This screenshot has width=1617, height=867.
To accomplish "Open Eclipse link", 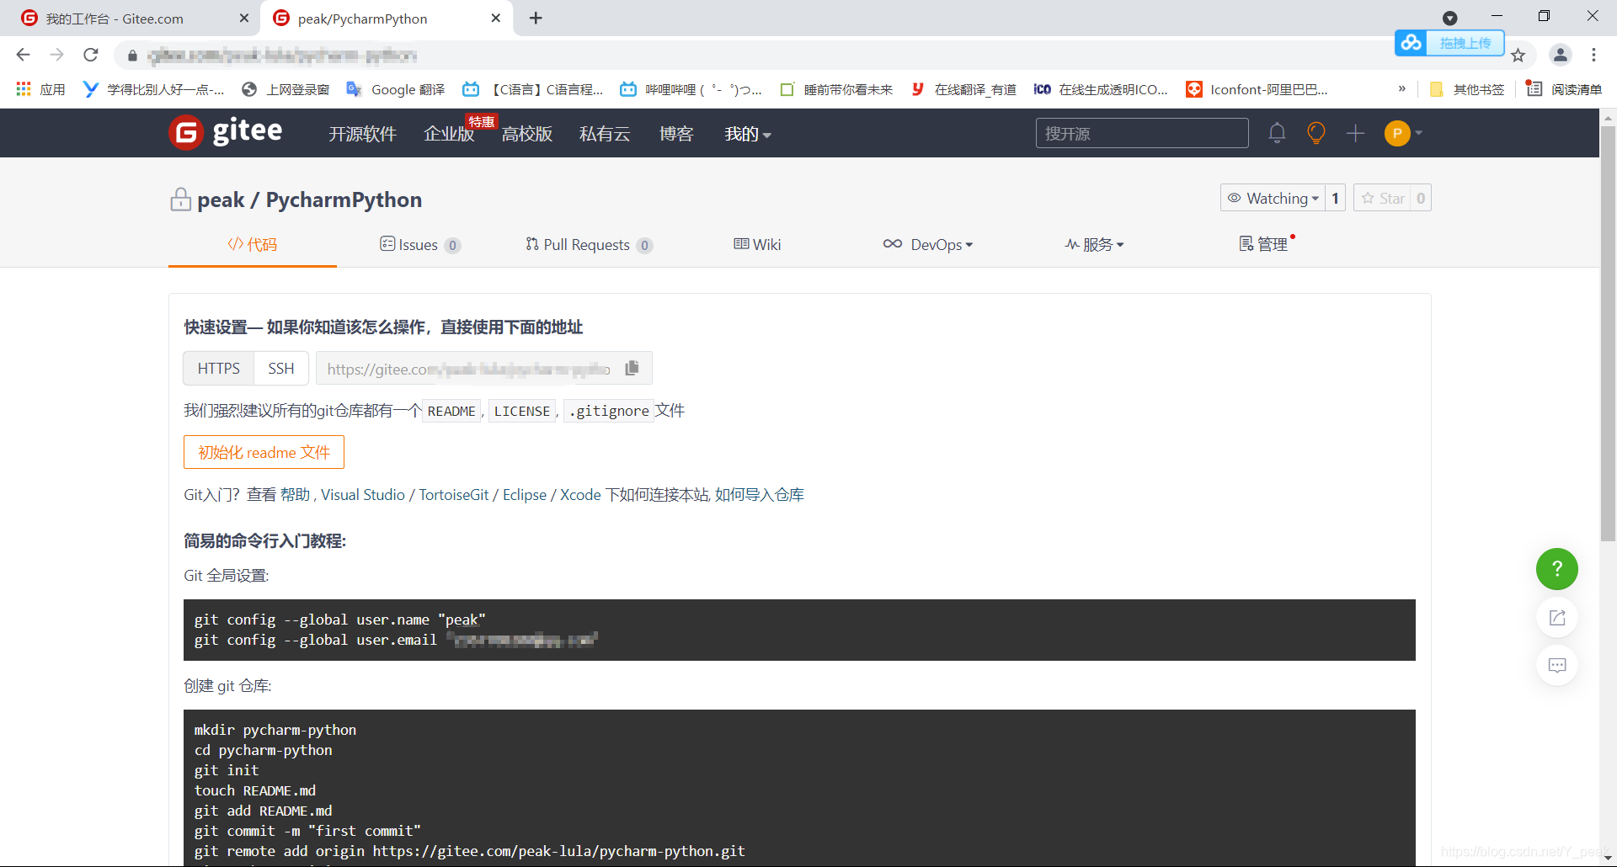I will pos(525,495).
